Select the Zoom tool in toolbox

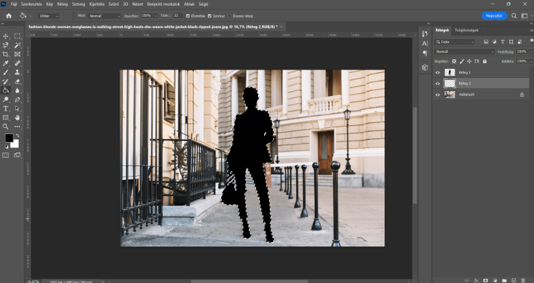[6, 127]
